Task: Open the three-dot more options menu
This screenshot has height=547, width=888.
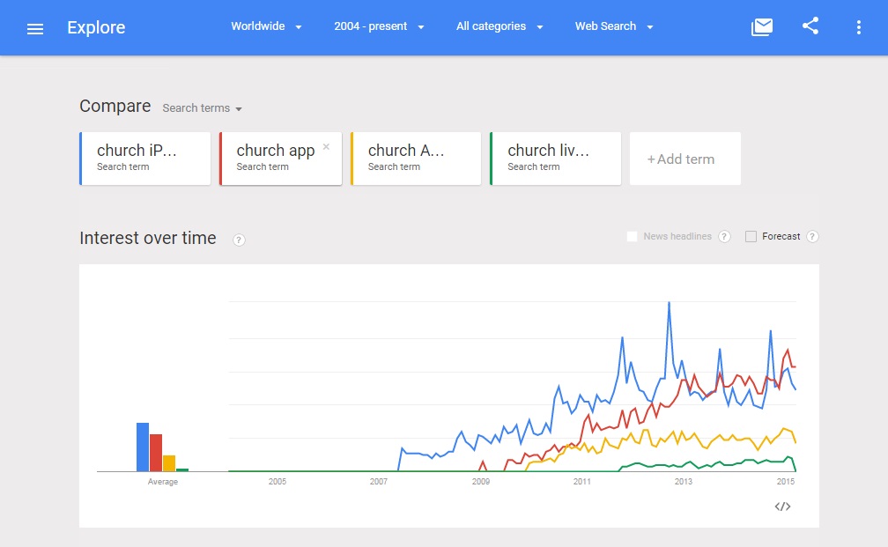Action: (x=859, y=27)
